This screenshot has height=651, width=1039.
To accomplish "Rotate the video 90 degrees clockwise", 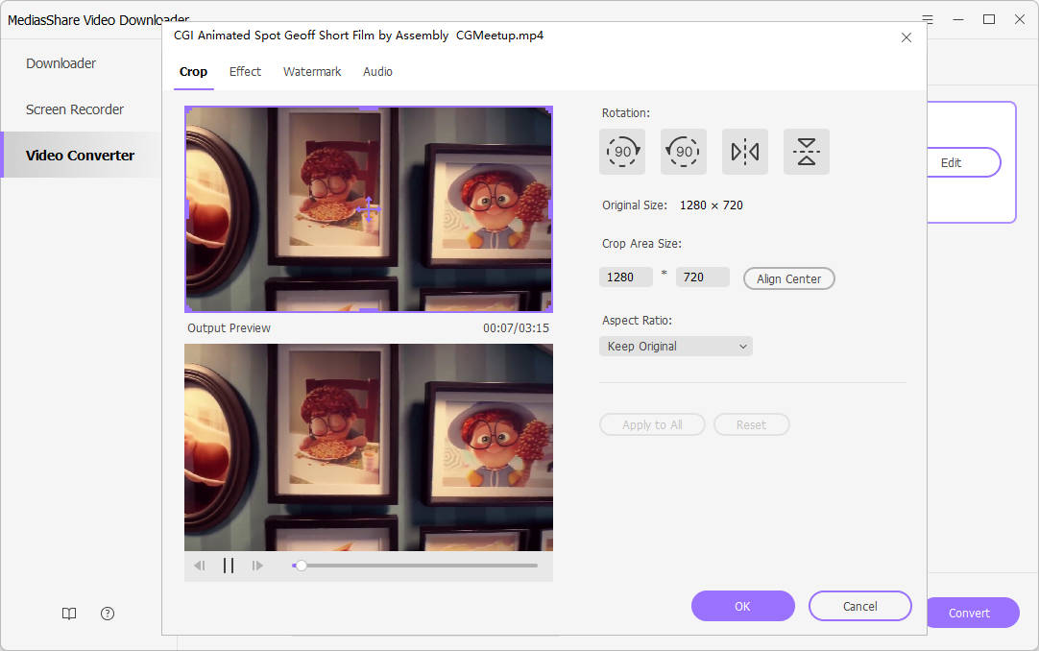I will click(x=622, y=151).
